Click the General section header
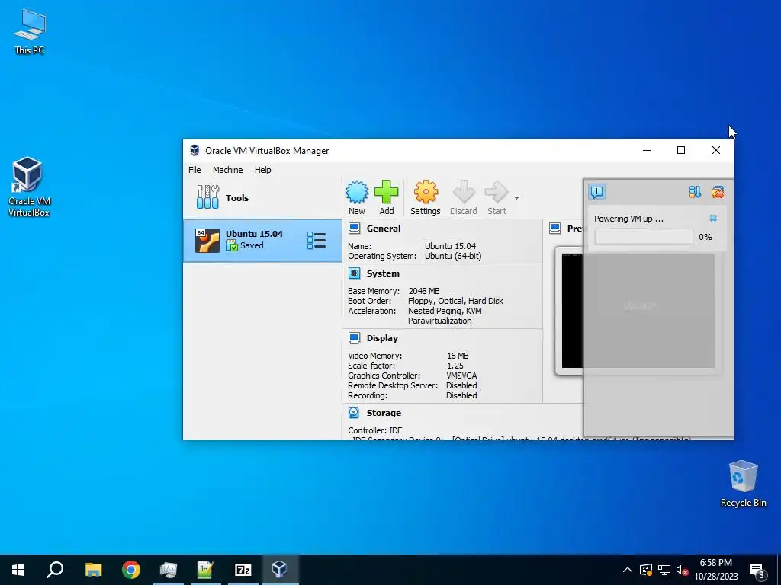The width and height of the screenshot is (781, 585). (x=383, y=229)
